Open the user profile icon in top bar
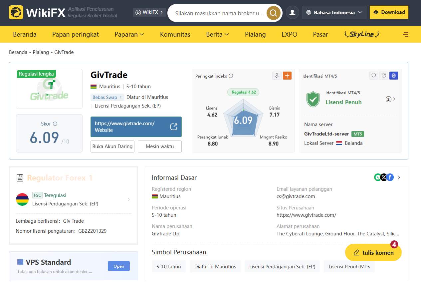This screenshot has width=421, height=286. [x=292, y=12]
